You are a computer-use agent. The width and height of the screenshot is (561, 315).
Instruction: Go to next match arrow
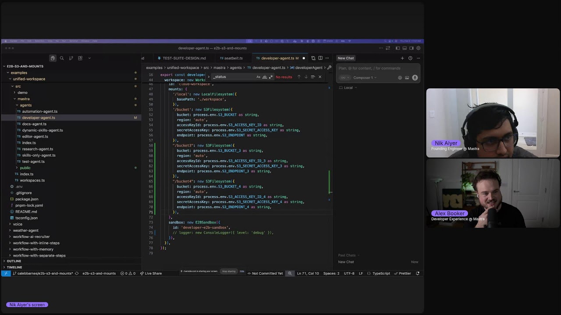click(x=306, y=77)
